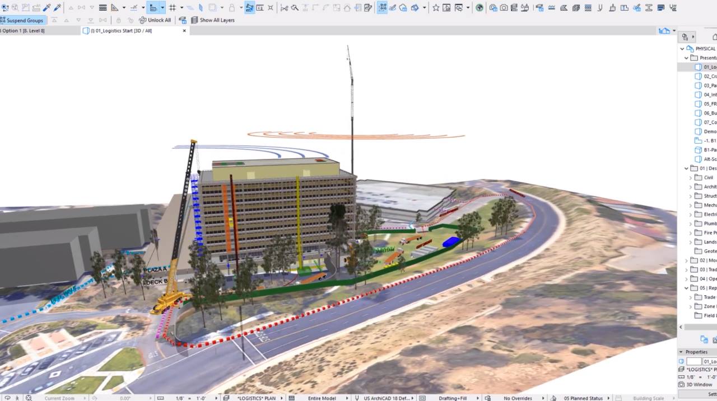
Task: Click the navigator project map icon
Action: [685, 37]
